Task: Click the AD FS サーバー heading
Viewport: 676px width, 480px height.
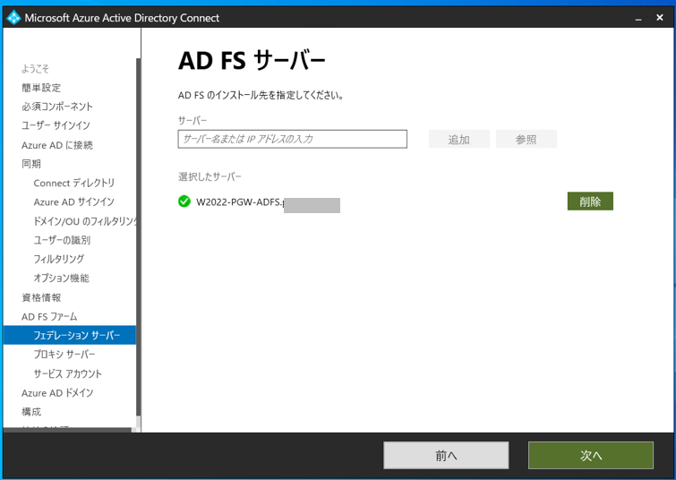Action: click(252, 60)
